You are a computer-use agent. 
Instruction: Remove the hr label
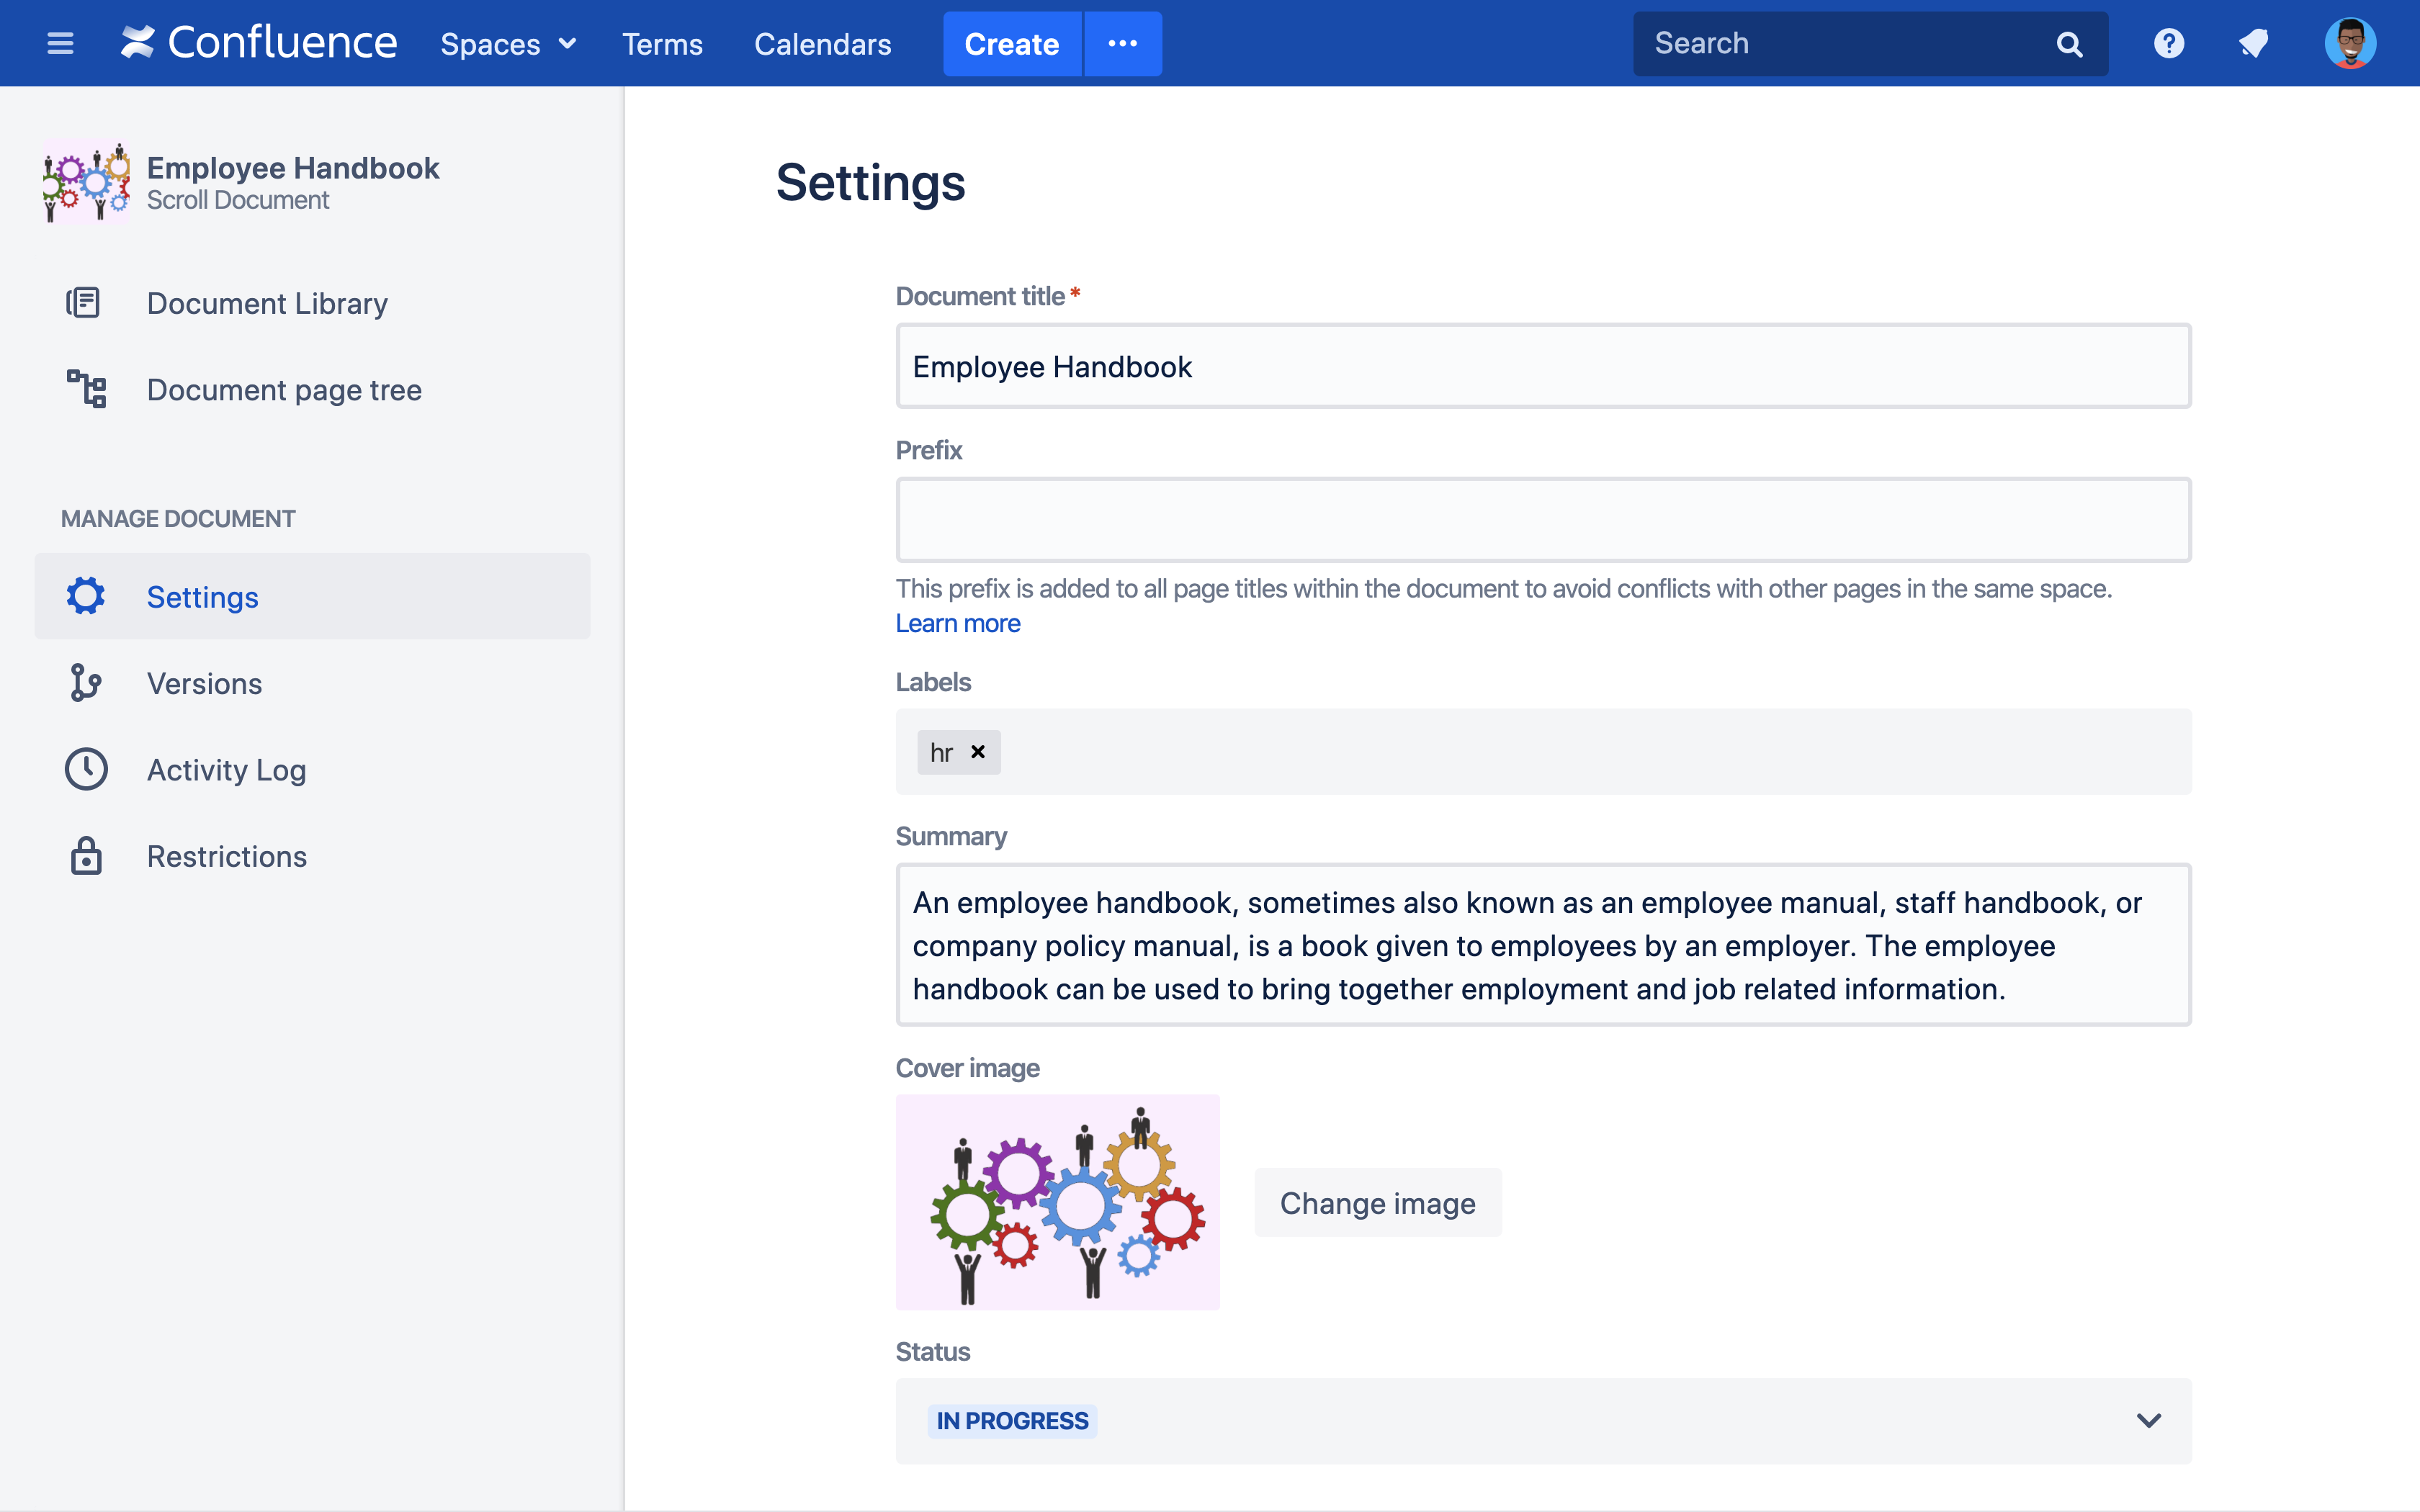click(978, 752)
